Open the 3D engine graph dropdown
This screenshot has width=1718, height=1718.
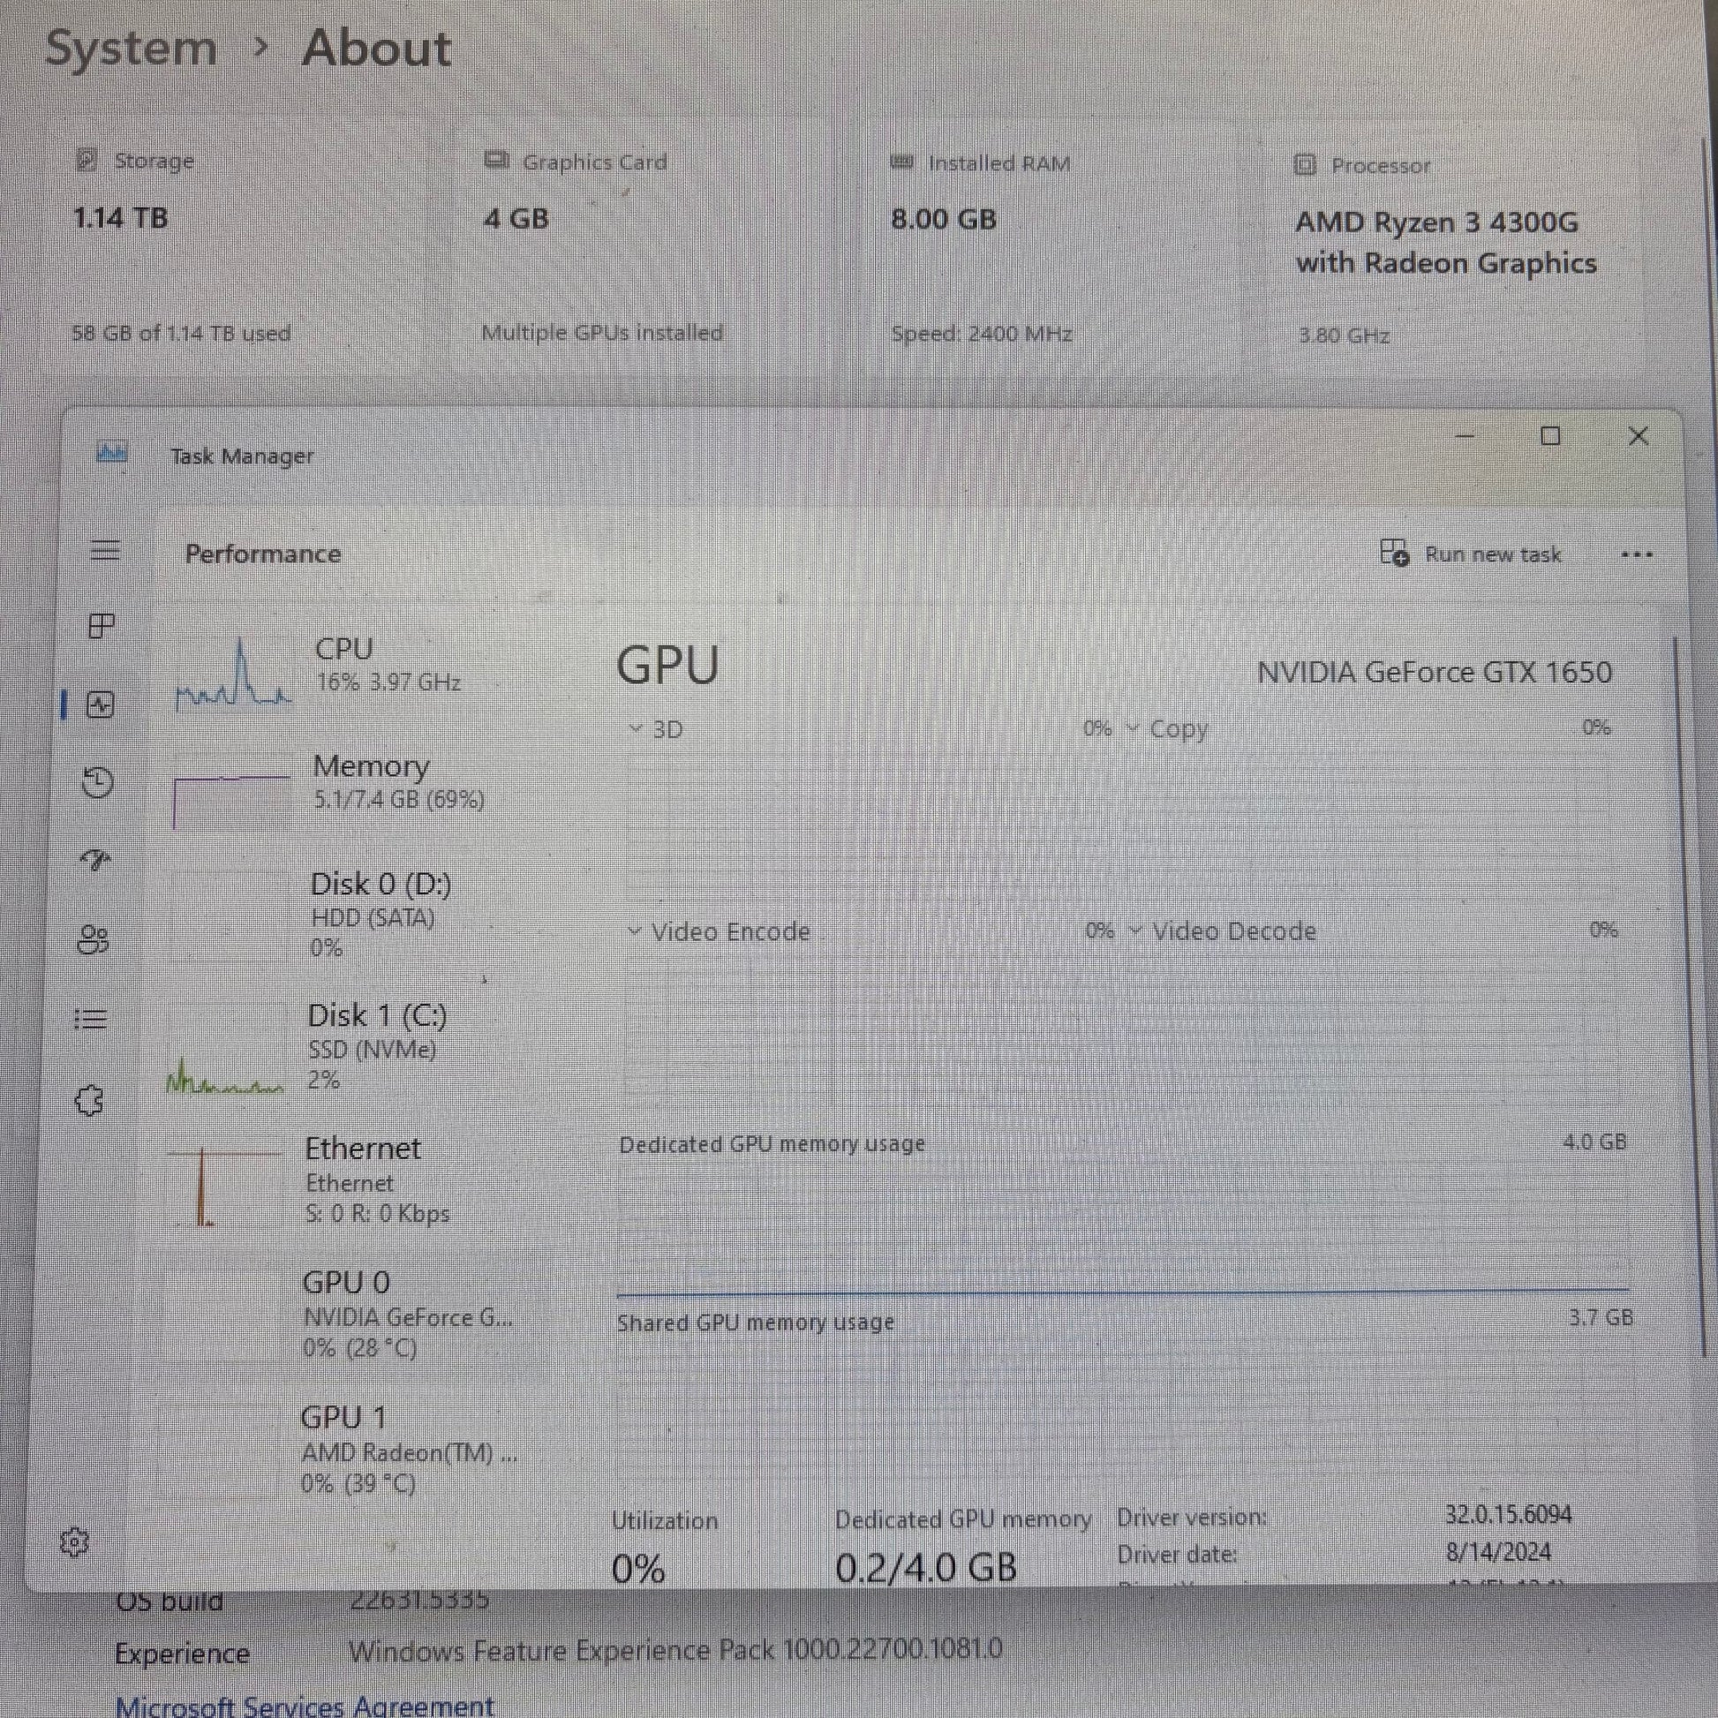pyautogui.click(x=657, y=730)
